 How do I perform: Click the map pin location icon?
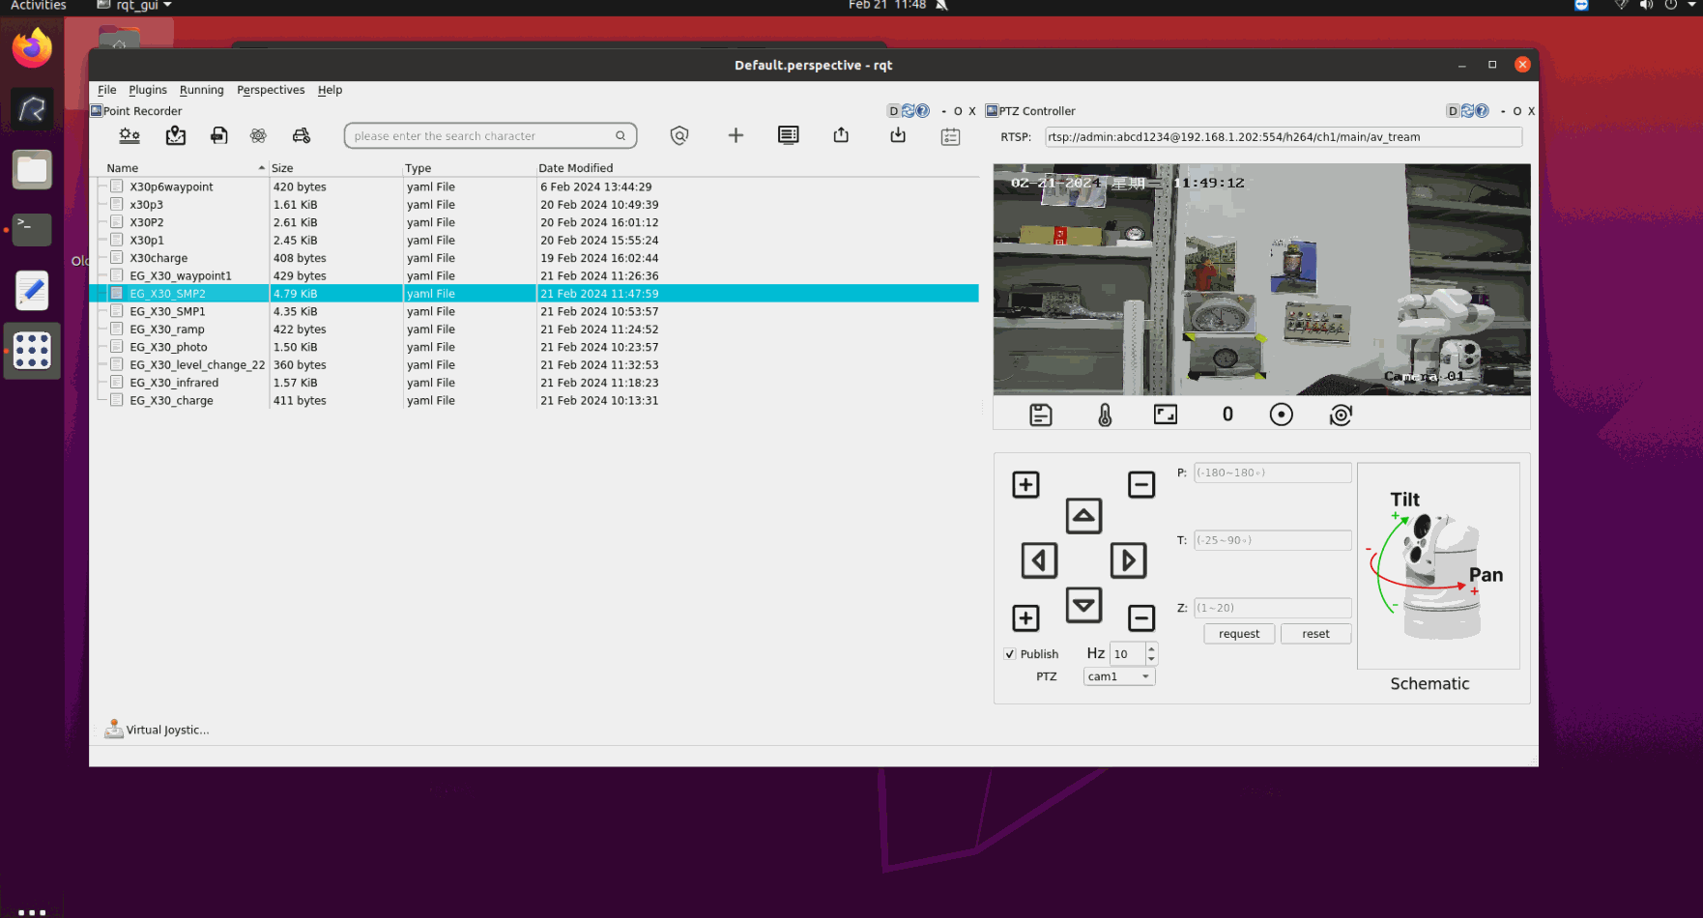(175, 136)
